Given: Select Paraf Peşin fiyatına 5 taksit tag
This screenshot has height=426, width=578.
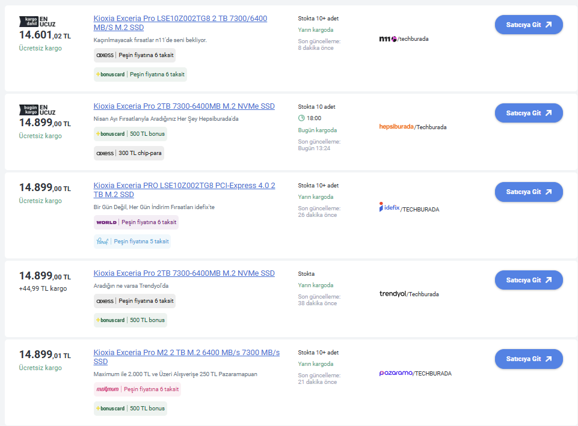Looking at the screenshot, I should coord(132,242).
